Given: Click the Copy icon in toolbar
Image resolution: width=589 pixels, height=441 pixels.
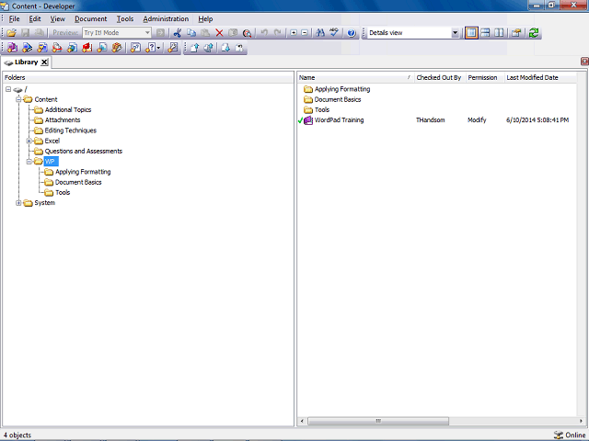Looking at the screenshot, I should [x=191, y=33].
